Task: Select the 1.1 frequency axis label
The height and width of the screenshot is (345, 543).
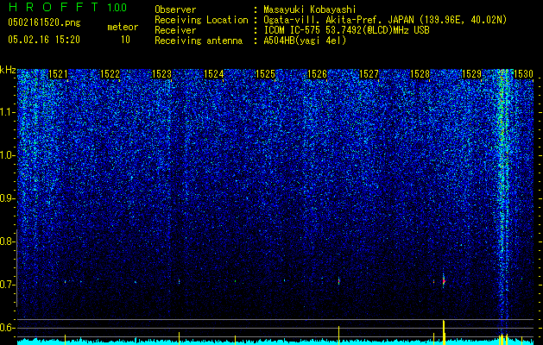Action: (x=8, y=112)
